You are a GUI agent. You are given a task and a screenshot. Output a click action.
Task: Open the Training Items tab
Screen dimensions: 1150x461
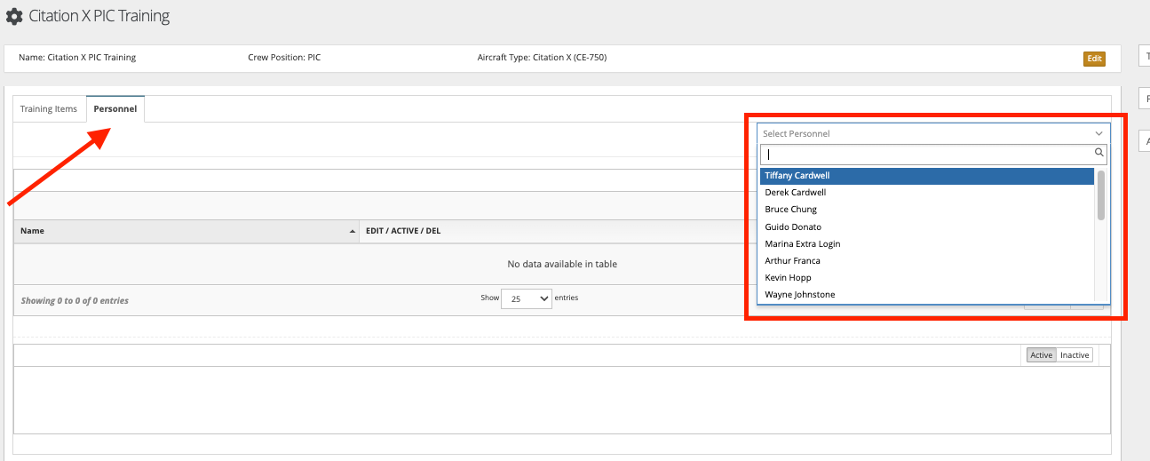[x=49, y=109]
